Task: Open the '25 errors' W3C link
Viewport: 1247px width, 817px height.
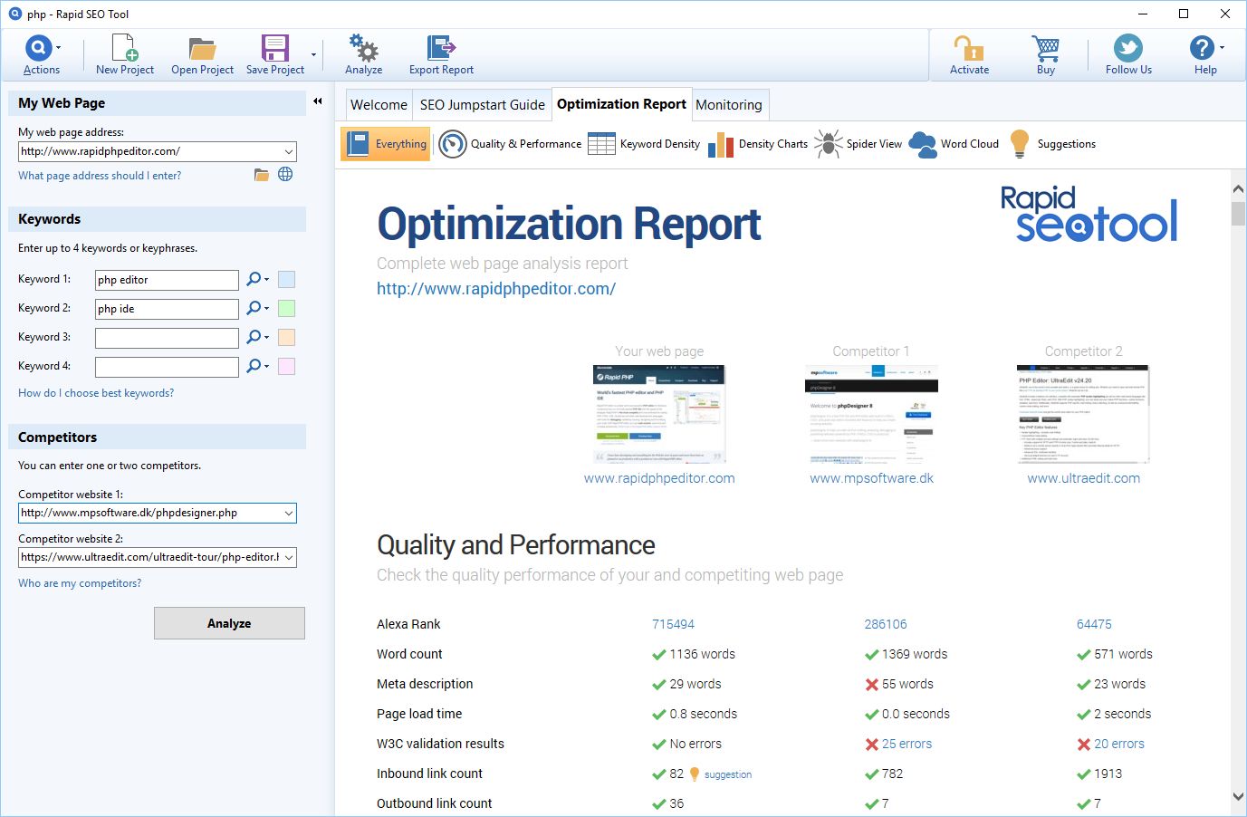Action: [x=906, y=744]
